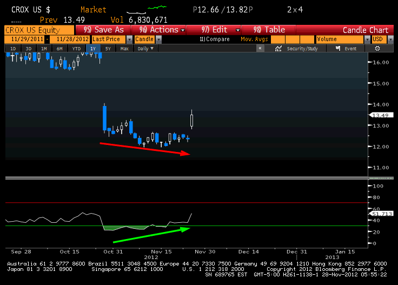Click the P12.66 /13.82P quote
The image size is (398, 285).
pos(223,10)
